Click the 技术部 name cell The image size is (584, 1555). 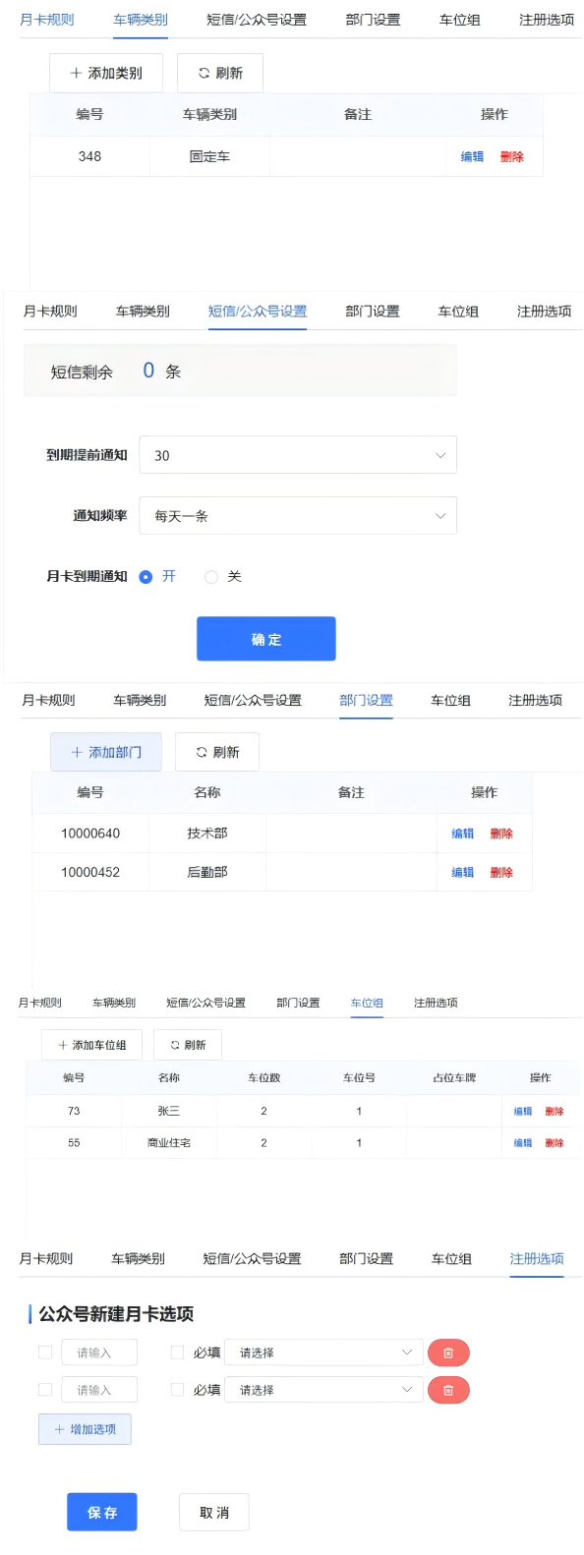coord(207,834)
